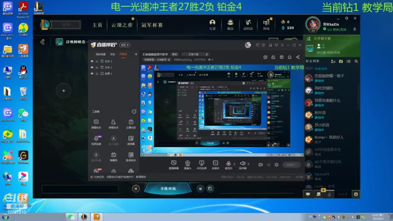Viewport: 393px width, 221px height.
Task: Toggle visibility of 全屏 1 layer
Action: 92,73
